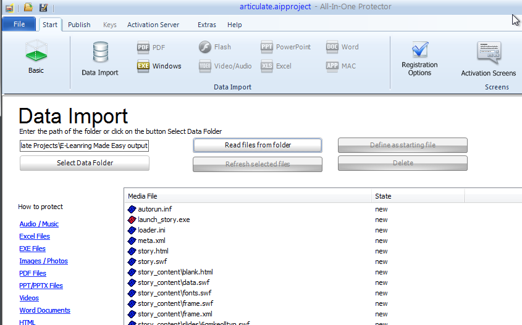522x325 pixels.
Task: Select the PDF import icon
Action: tap(143, 47)
